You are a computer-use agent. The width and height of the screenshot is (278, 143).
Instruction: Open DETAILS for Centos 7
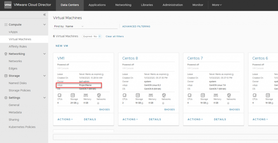(x=220, y=119)
